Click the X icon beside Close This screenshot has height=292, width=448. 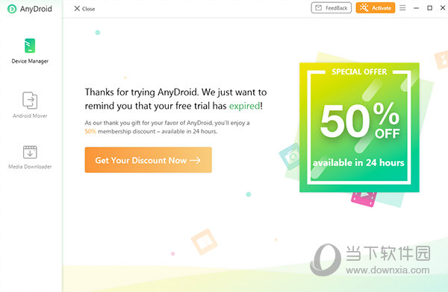pos(77,8)
